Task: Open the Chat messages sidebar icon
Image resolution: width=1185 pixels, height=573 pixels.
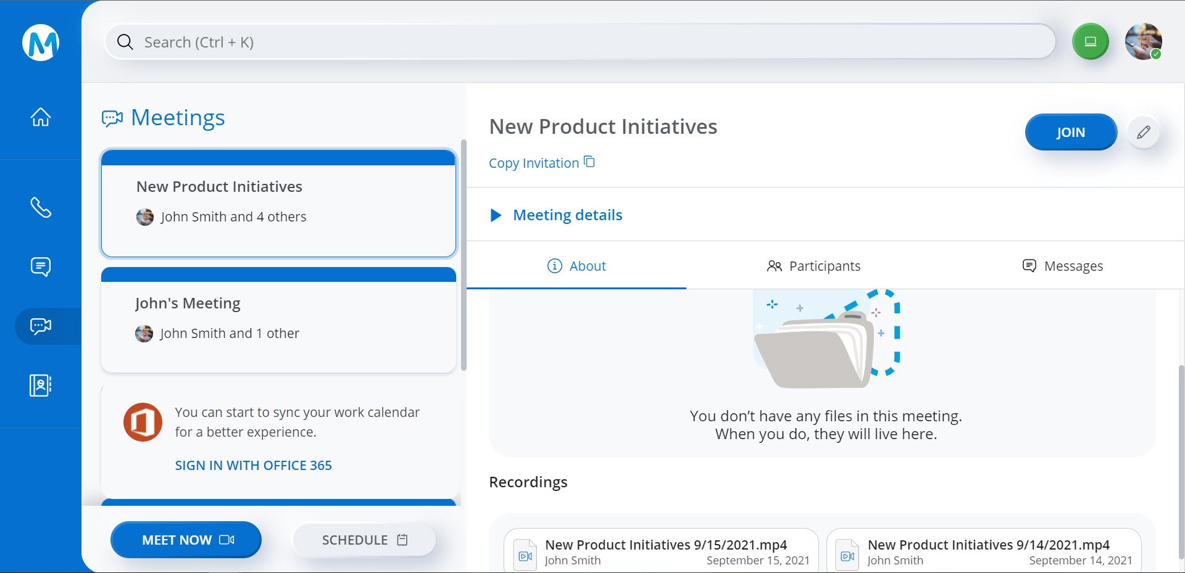Action: click(41, 266)
